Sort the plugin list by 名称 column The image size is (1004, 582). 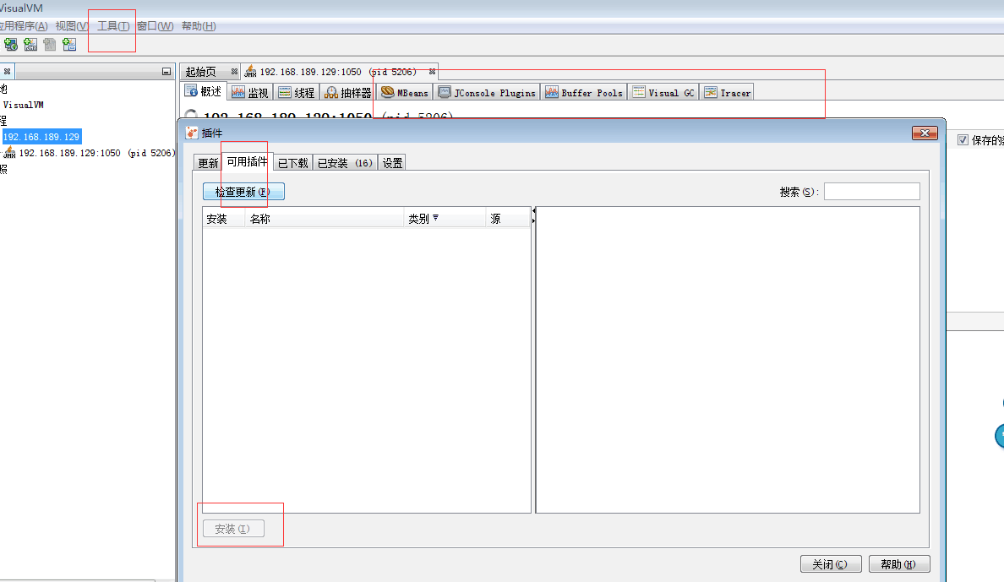click(x=324, y=218)
